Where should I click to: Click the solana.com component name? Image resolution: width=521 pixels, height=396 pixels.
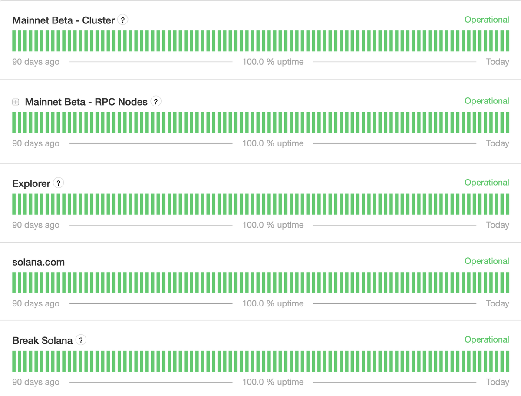click(x=39, y=262)
